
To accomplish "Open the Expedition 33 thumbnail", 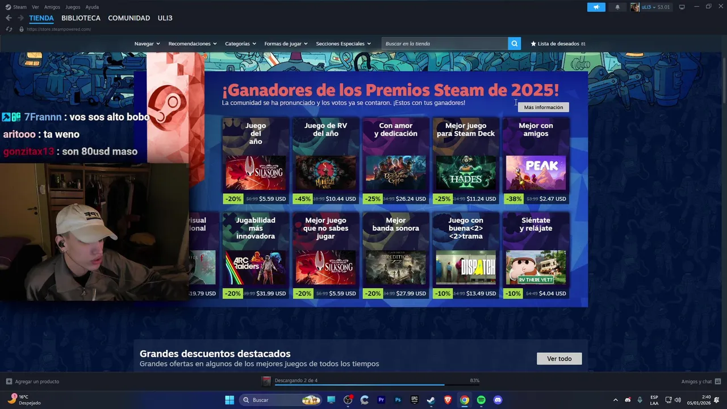I will click(396, 267).
